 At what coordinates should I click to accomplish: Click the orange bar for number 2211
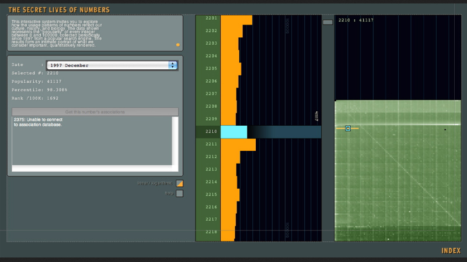pyautogui.click(x=238, y=144)
